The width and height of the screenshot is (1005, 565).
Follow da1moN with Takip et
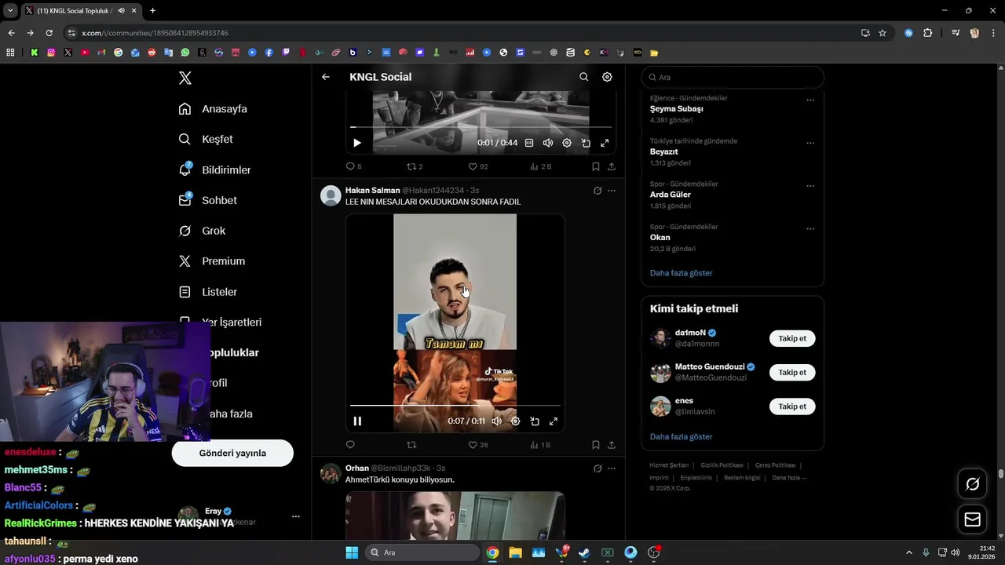tap(792, 338)
